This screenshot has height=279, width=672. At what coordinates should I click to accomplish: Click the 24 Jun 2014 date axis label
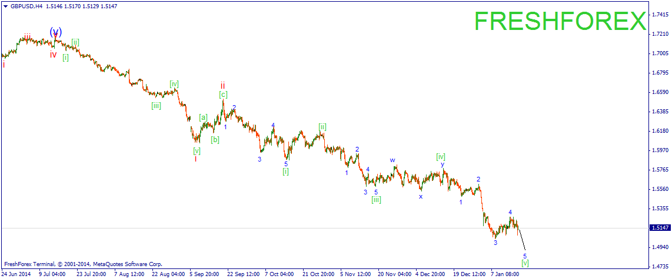16,273
